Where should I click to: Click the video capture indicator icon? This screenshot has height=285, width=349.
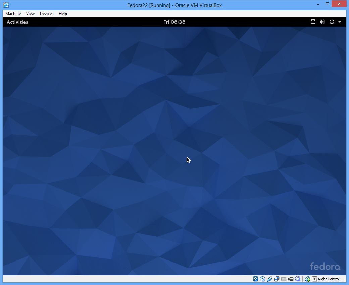291,279
